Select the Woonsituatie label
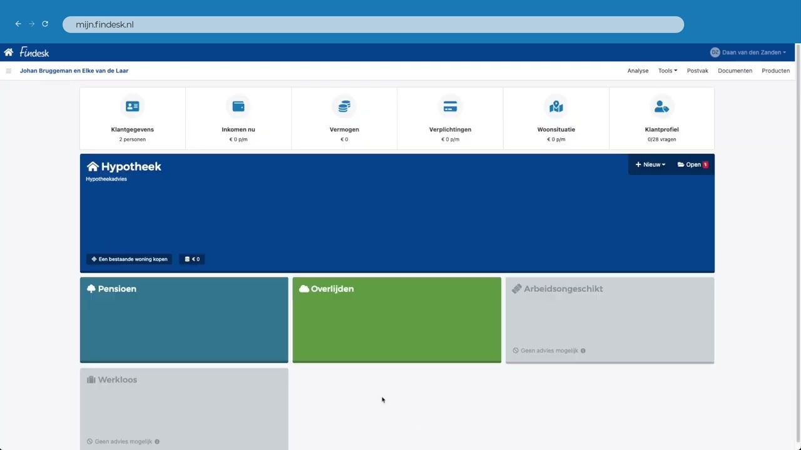This screenshot has height=450, width=801. point(556,129)
